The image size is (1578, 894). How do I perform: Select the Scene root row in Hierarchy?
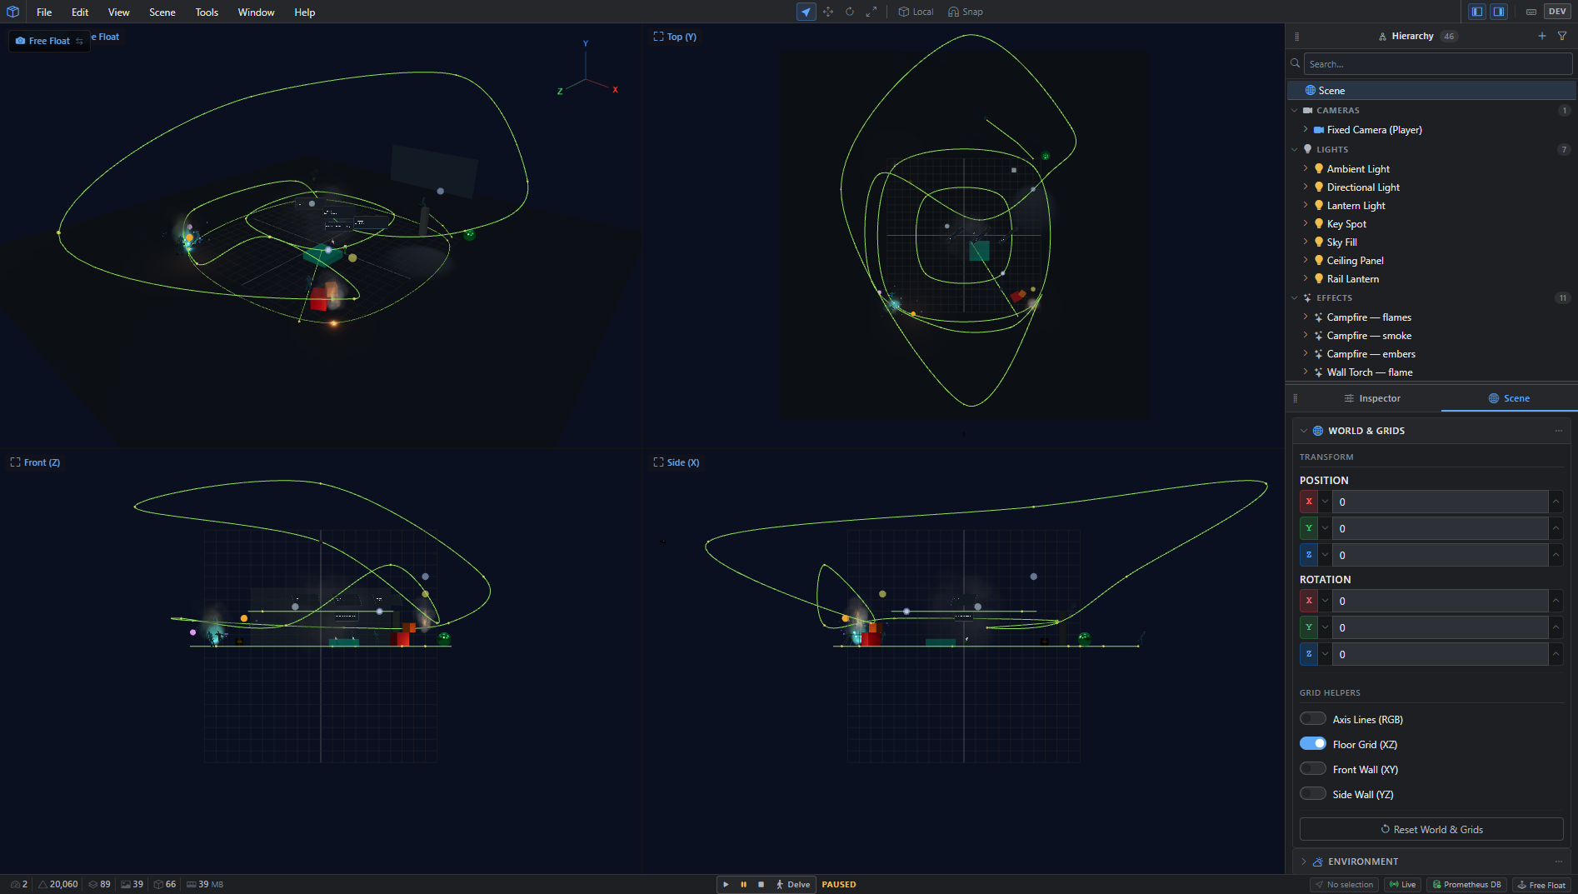(x=1431, y=90)
